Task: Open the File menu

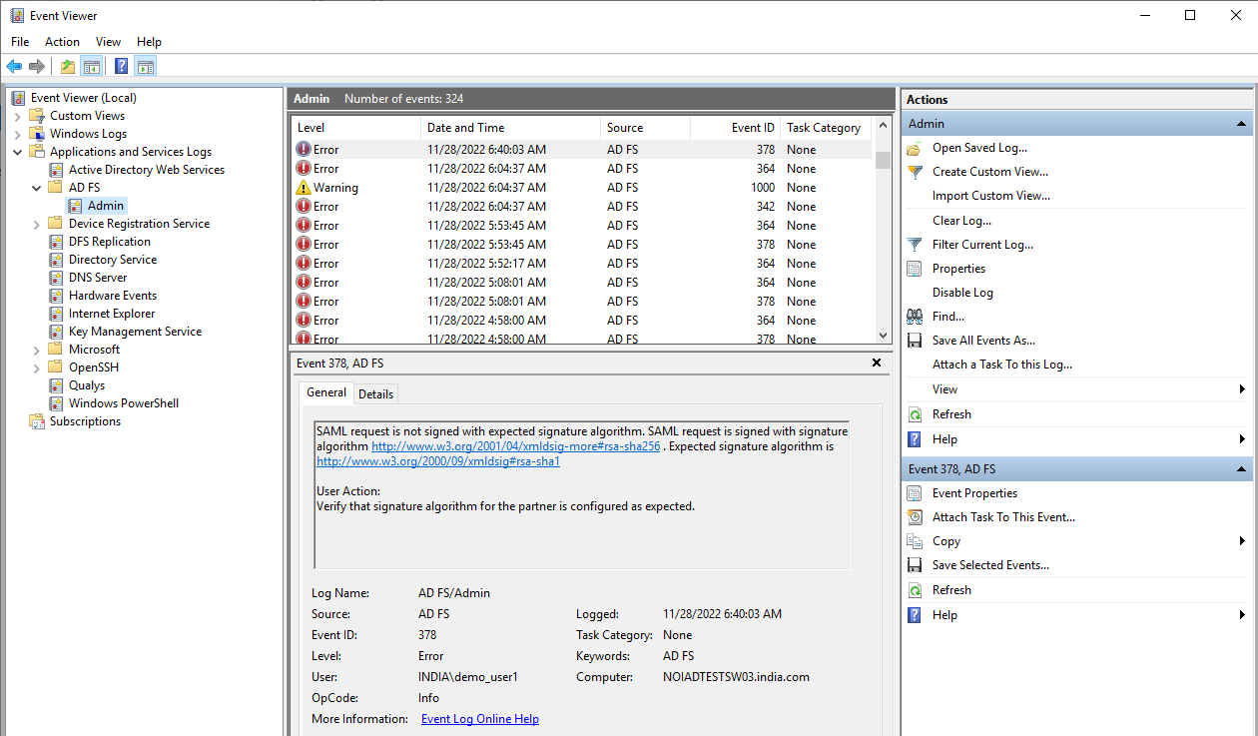Action: click(20, 42)
